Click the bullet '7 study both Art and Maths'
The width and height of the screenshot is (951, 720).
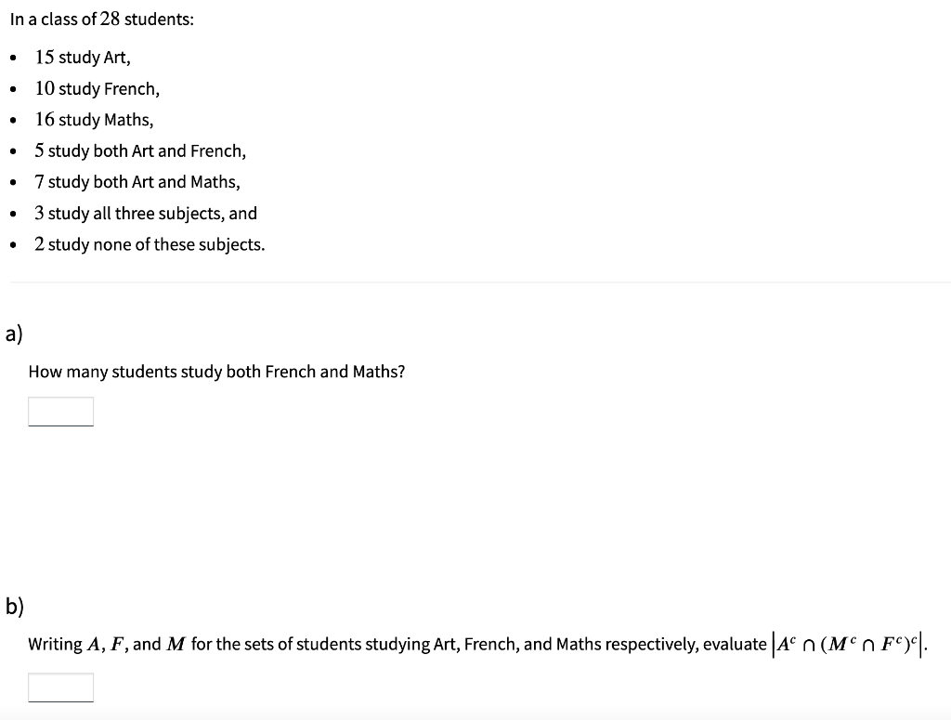[137, 181]
